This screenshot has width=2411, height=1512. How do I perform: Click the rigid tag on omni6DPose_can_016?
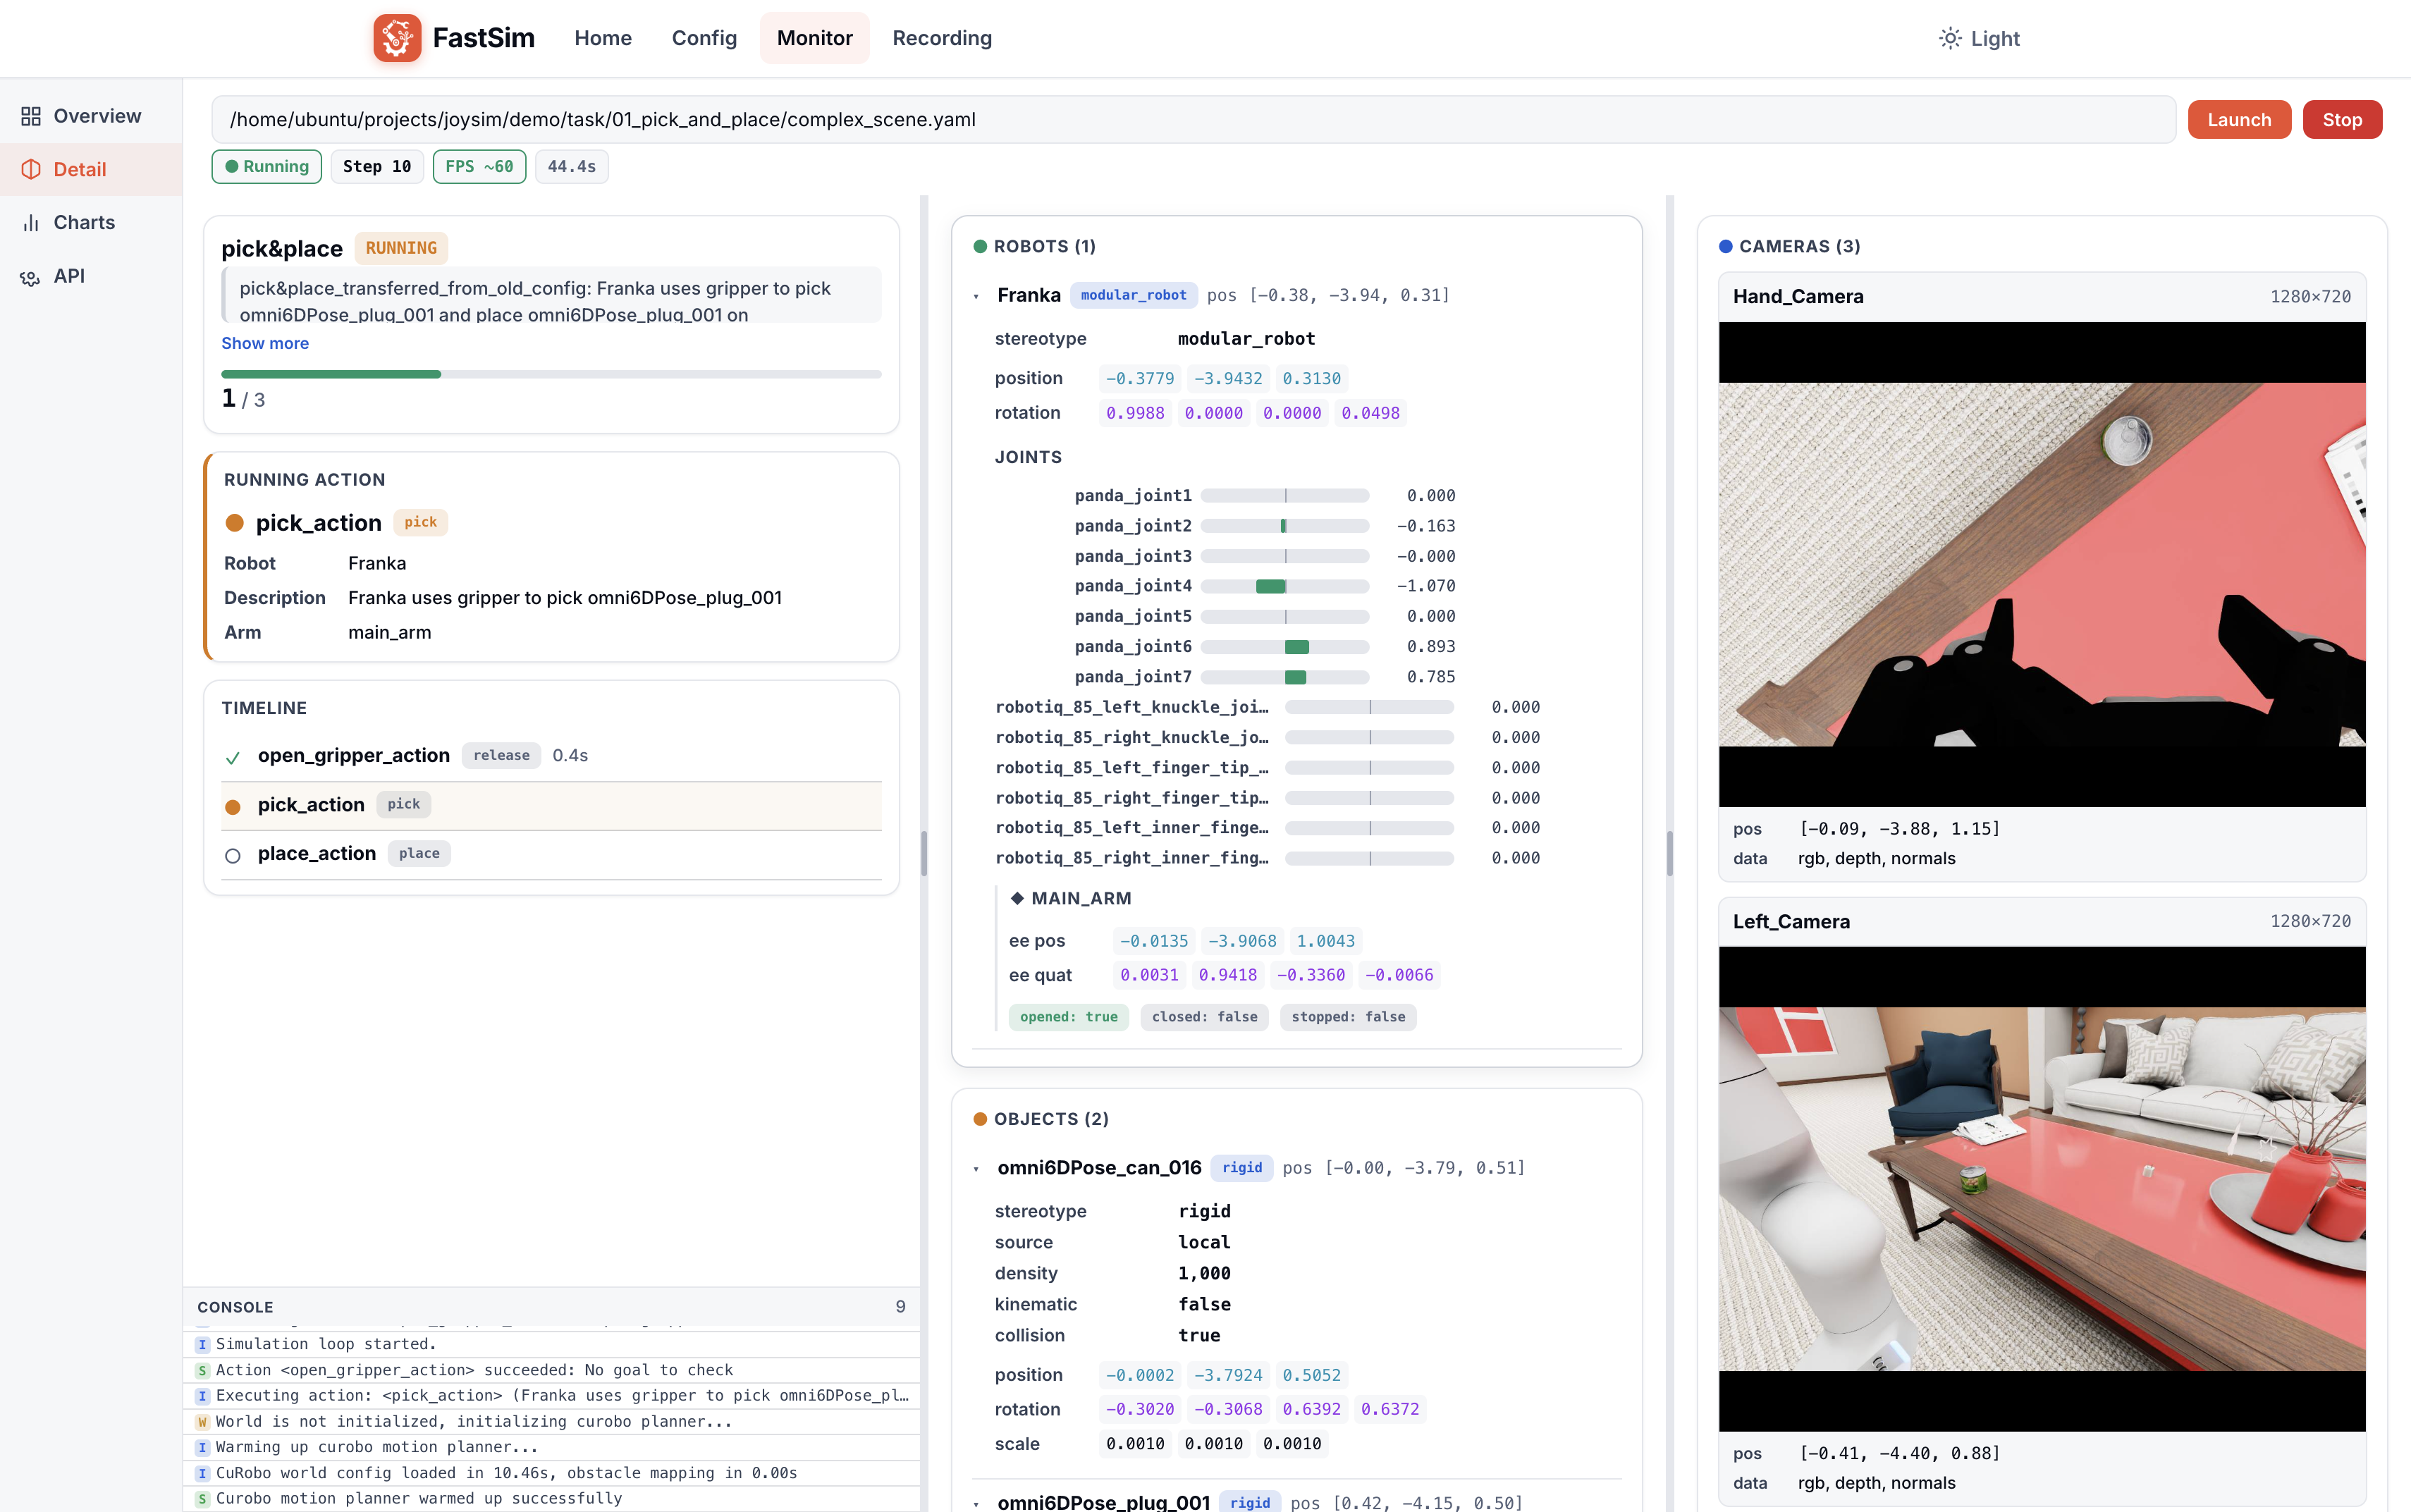[x=1241, y=1168]
